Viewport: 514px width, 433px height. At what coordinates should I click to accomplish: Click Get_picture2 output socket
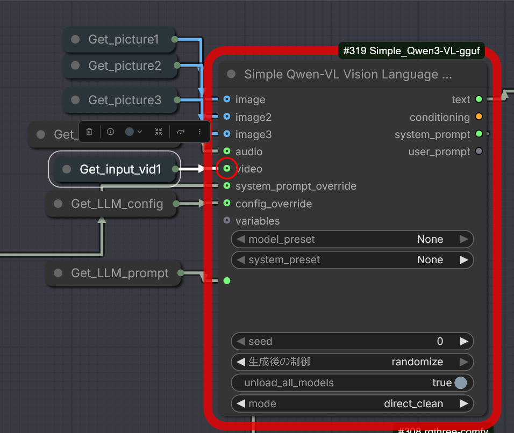177,66
